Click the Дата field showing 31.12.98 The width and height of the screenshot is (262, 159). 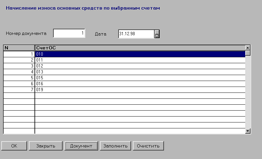136,34
